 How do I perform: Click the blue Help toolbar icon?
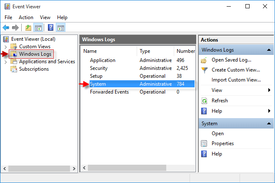pos(50,28)
